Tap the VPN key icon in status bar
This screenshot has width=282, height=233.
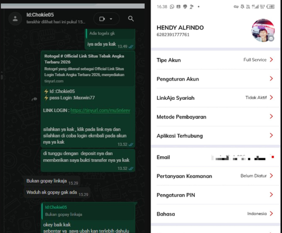click(x=236, y=7)
